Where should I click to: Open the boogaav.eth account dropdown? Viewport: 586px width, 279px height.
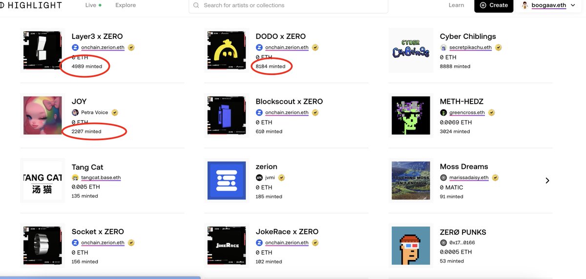[x=549, y=5]
